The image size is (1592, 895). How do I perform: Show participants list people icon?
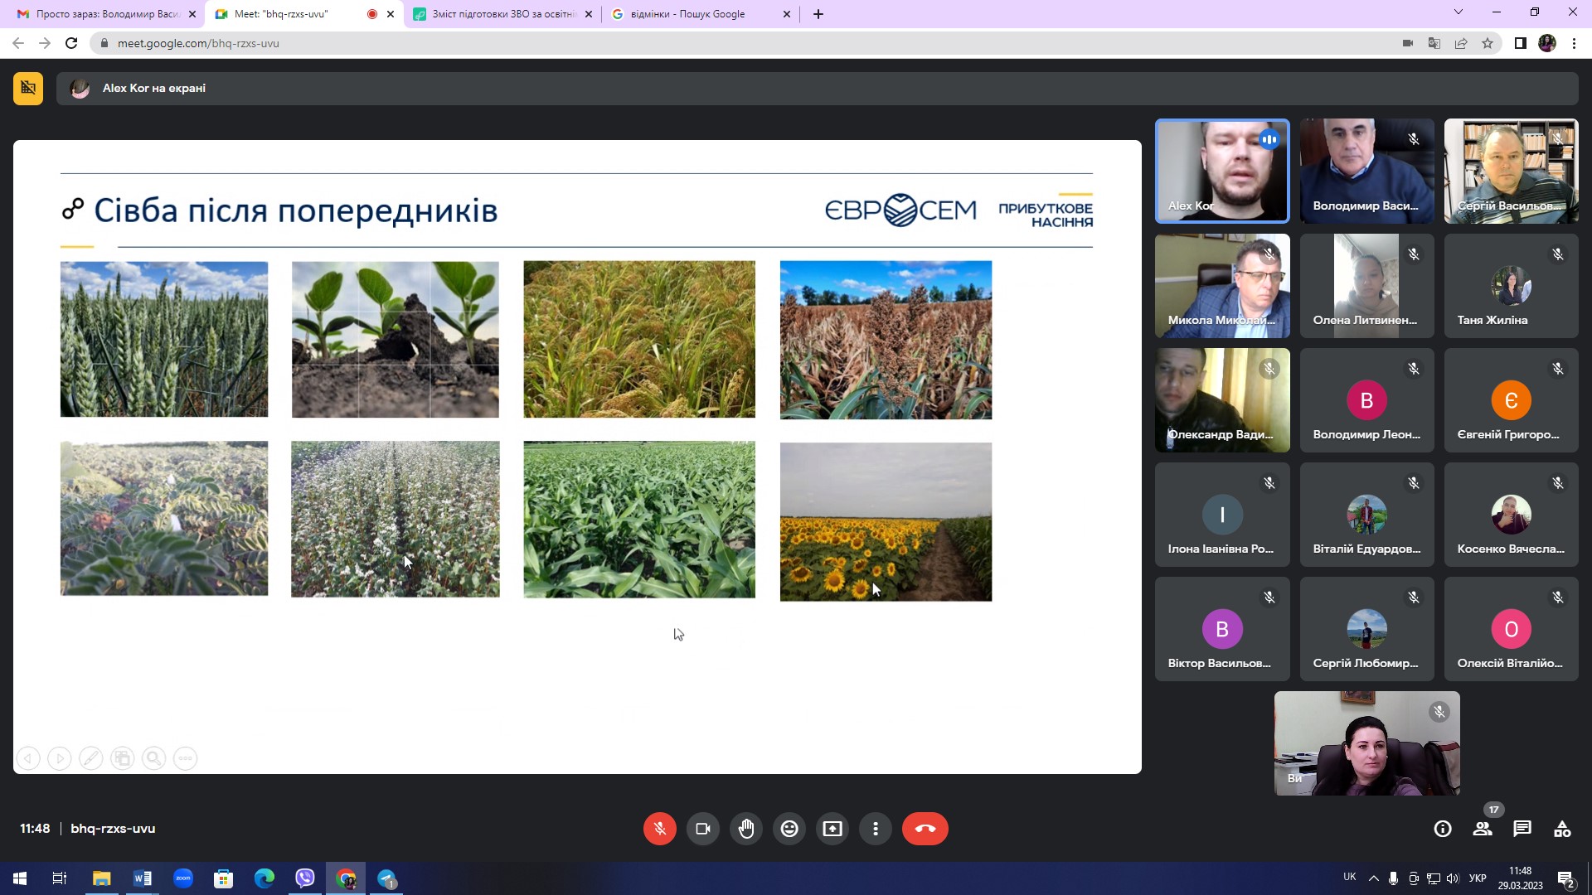(x=1483, y=829)
